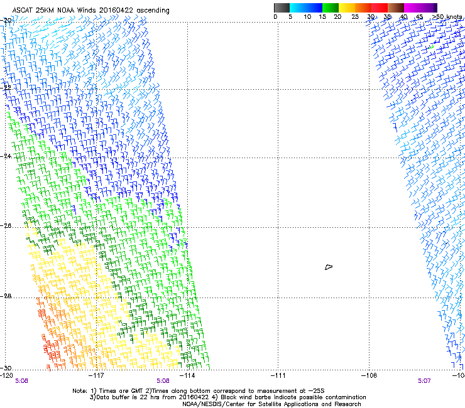Screen dimensions: 465x408
Task: Click the 5:08 time label near -114
Action: 163,381
